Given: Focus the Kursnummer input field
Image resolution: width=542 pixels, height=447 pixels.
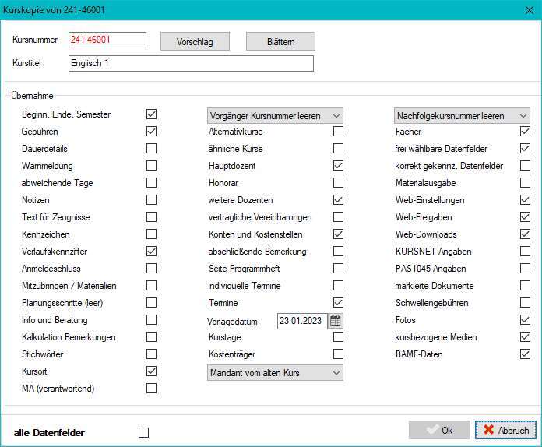Looking at the screenshot, I should click(x=107, y=40).
